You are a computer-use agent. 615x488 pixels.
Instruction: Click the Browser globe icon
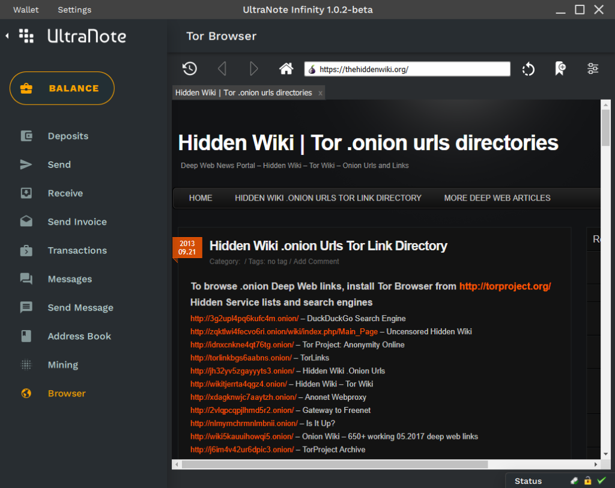coord(26,393)
